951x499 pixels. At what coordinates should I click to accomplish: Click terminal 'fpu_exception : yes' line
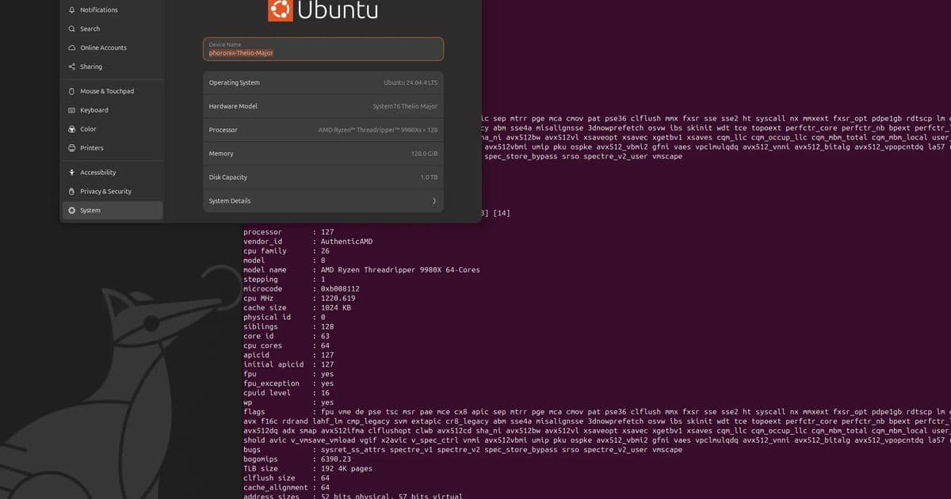tap(288, 384)
